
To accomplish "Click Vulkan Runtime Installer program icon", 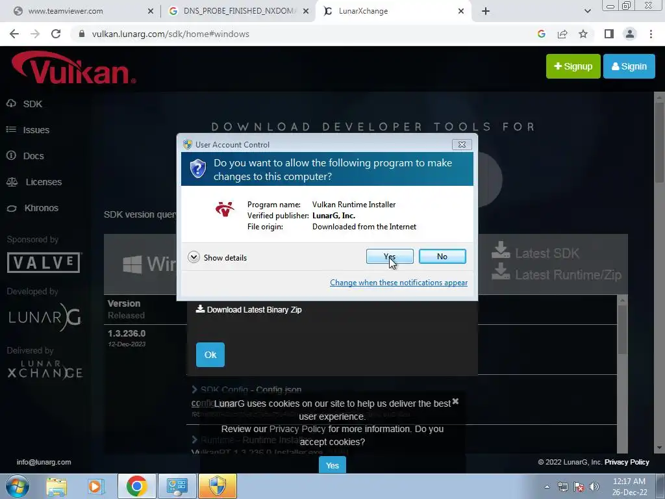I will coord(225,209).
